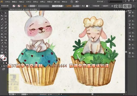
Task: Open the Gradient panel icon
Action: [x=130, y=36]
